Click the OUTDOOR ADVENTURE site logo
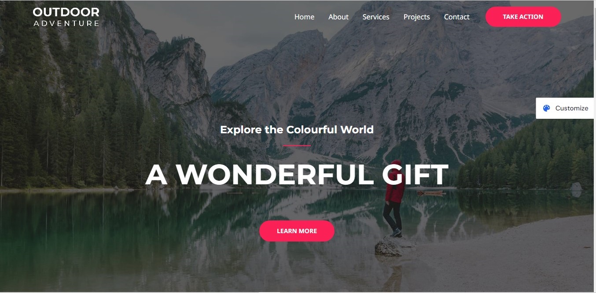Viewport: 596px width, 293px height. 66,17
